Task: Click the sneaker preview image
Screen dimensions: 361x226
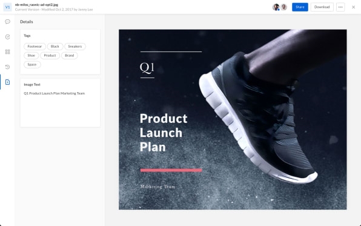Action: click(x=233, y=119)
